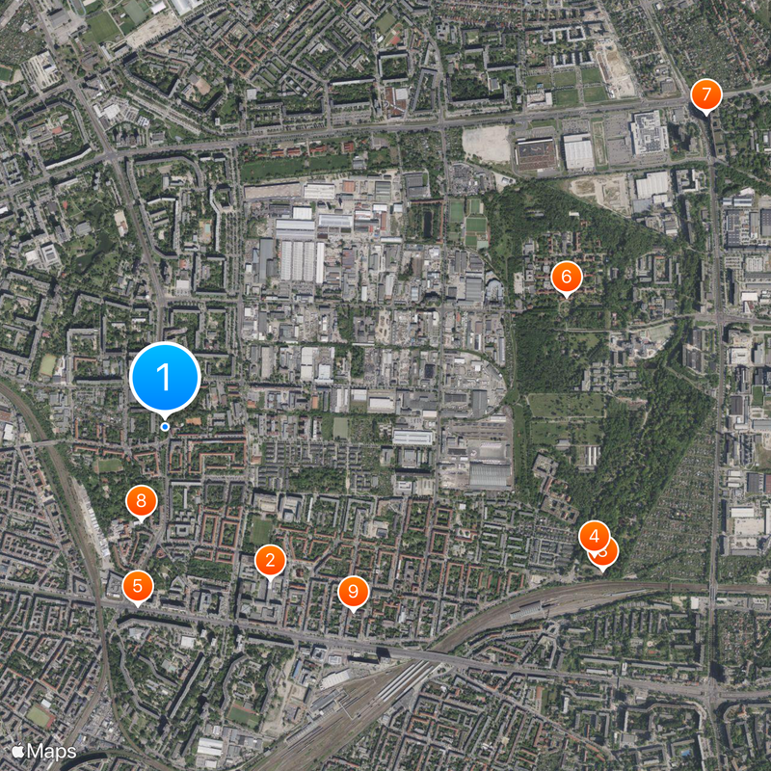771x771 pixels.
Task: Click the long striped-roof hall in the industrial area
Action: [298, 260]
